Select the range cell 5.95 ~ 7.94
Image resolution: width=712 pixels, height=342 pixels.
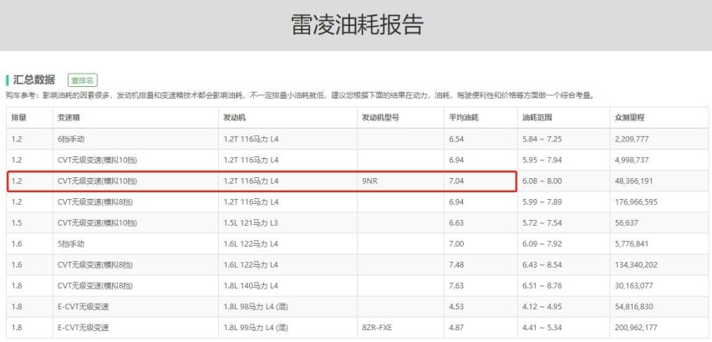(x=542, y=160)
